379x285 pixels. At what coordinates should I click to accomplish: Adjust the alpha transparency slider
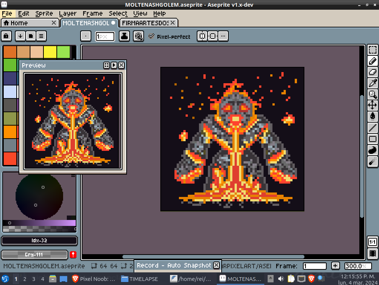coord(39,229)
